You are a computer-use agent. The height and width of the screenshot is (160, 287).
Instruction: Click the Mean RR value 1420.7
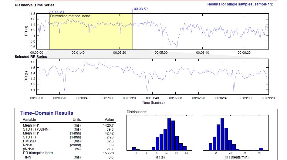coord(108,125)
